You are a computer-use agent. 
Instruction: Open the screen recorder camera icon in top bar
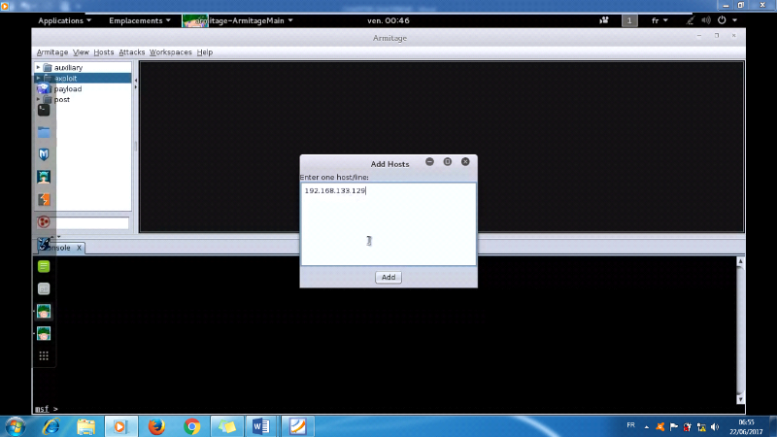click(604, 20)
